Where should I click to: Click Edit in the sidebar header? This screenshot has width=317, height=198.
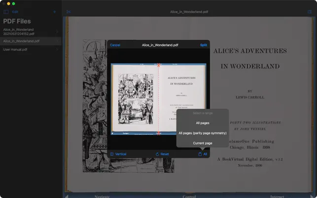coord(15,12)
